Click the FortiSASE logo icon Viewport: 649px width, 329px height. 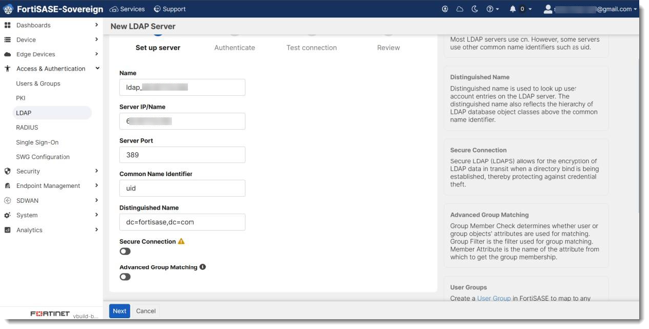pyautogui.click(x=8, y=9)
